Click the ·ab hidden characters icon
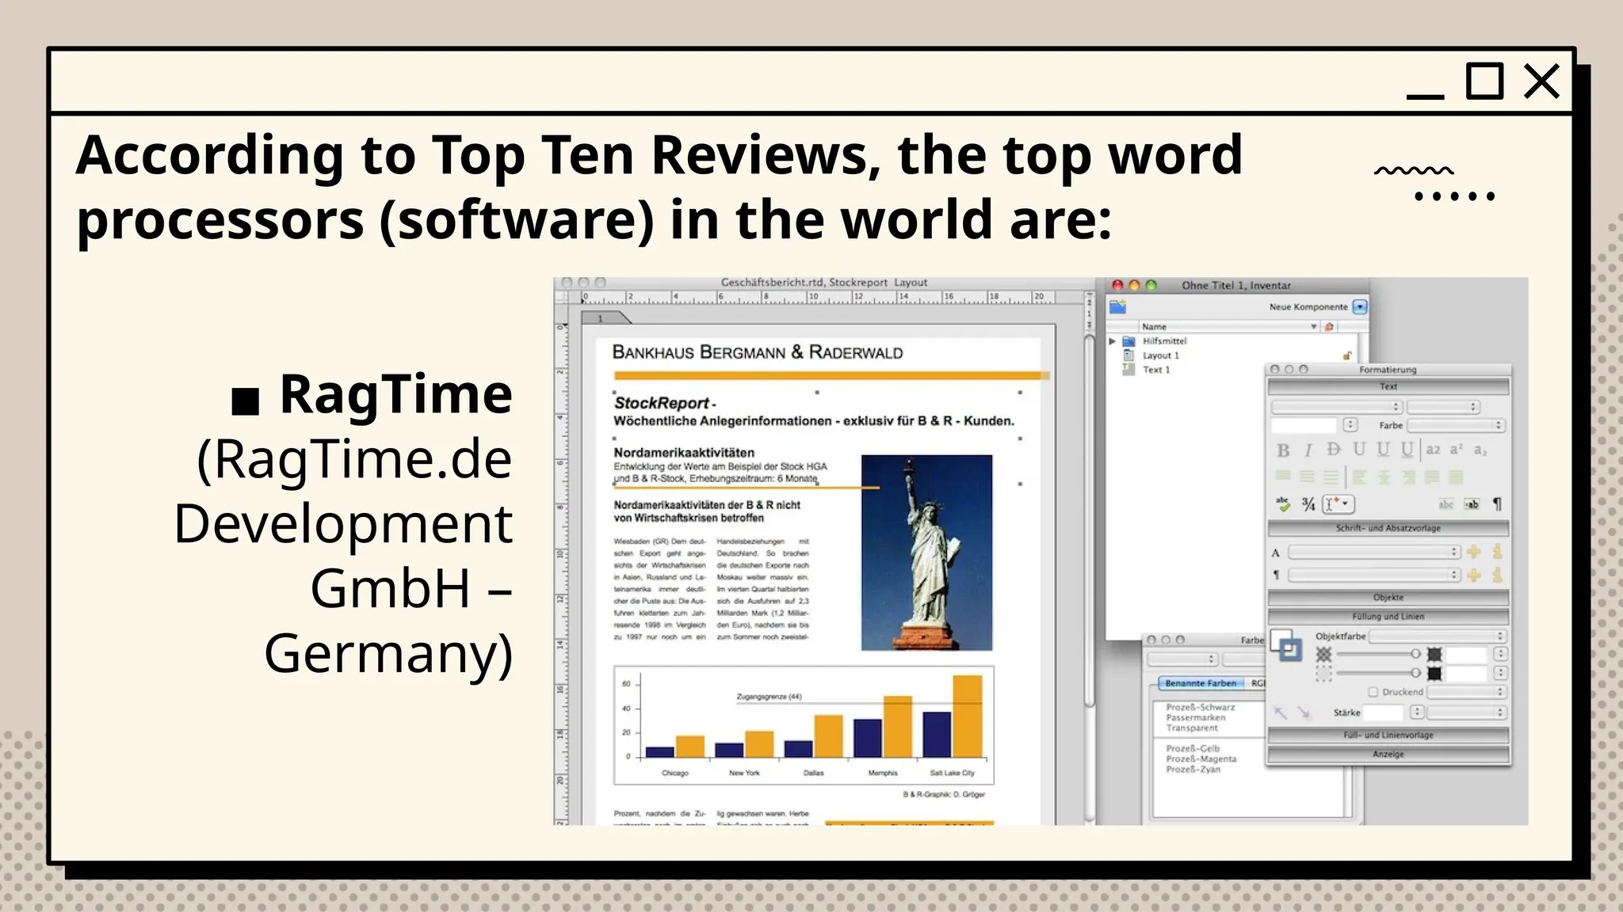Image resolution: width=1623 pixels, height=912 pixels. coord(1472,504)
